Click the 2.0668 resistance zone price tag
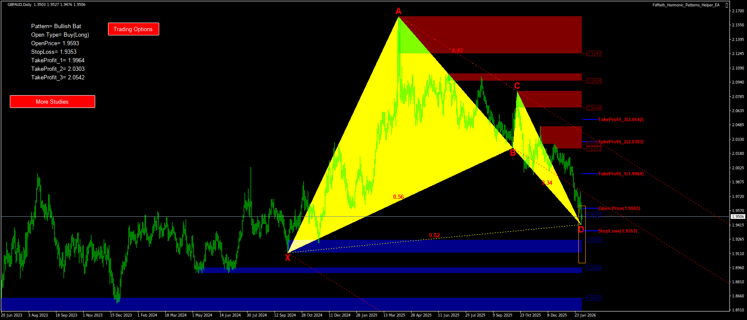 point(594,108)
